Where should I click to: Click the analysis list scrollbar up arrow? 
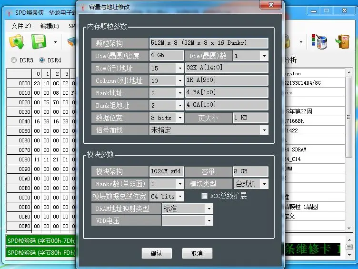(x=349, y=73)
